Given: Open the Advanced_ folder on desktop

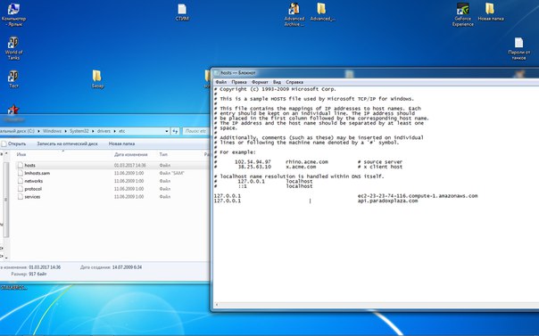Looking at the screenshot, I should coord(322,12).
